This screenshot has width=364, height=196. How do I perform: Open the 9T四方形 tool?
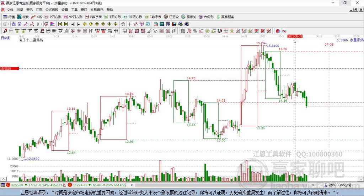coord(133,17)
